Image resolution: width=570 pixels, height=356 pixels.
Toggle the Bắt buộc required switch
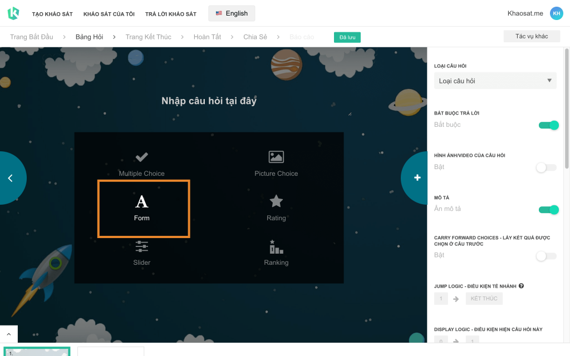pyautogui.click(x=548, y=125)
